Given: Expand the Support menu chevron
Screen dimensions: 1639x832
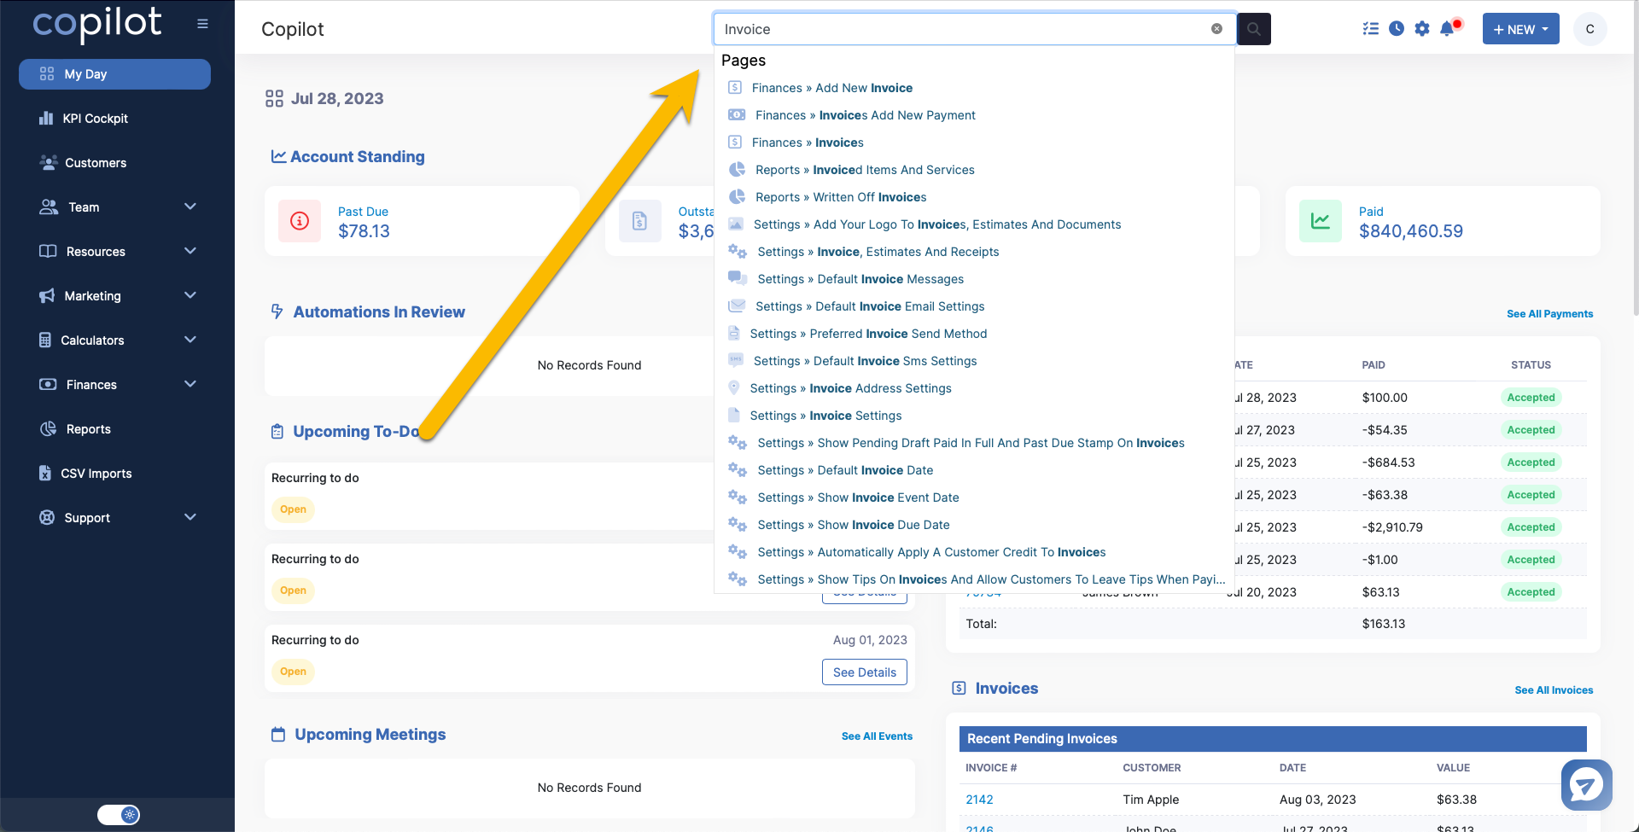Looking at the screenshot, I should [x=190, y=517].
